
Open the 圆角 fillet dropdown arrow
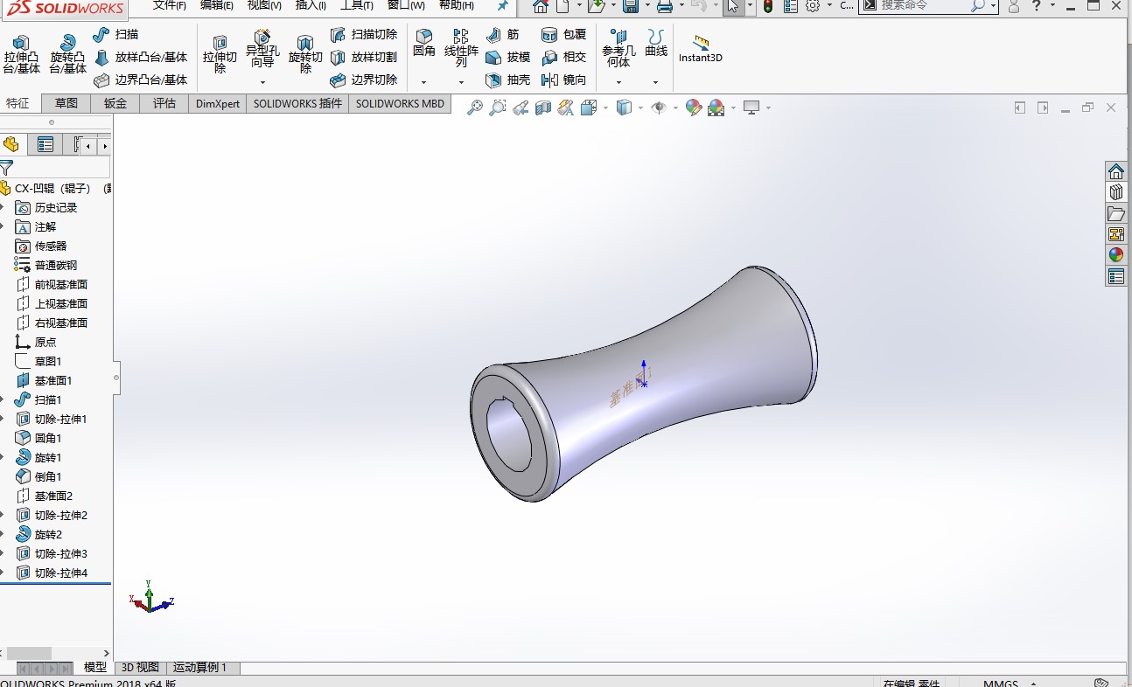click(424, 82)
